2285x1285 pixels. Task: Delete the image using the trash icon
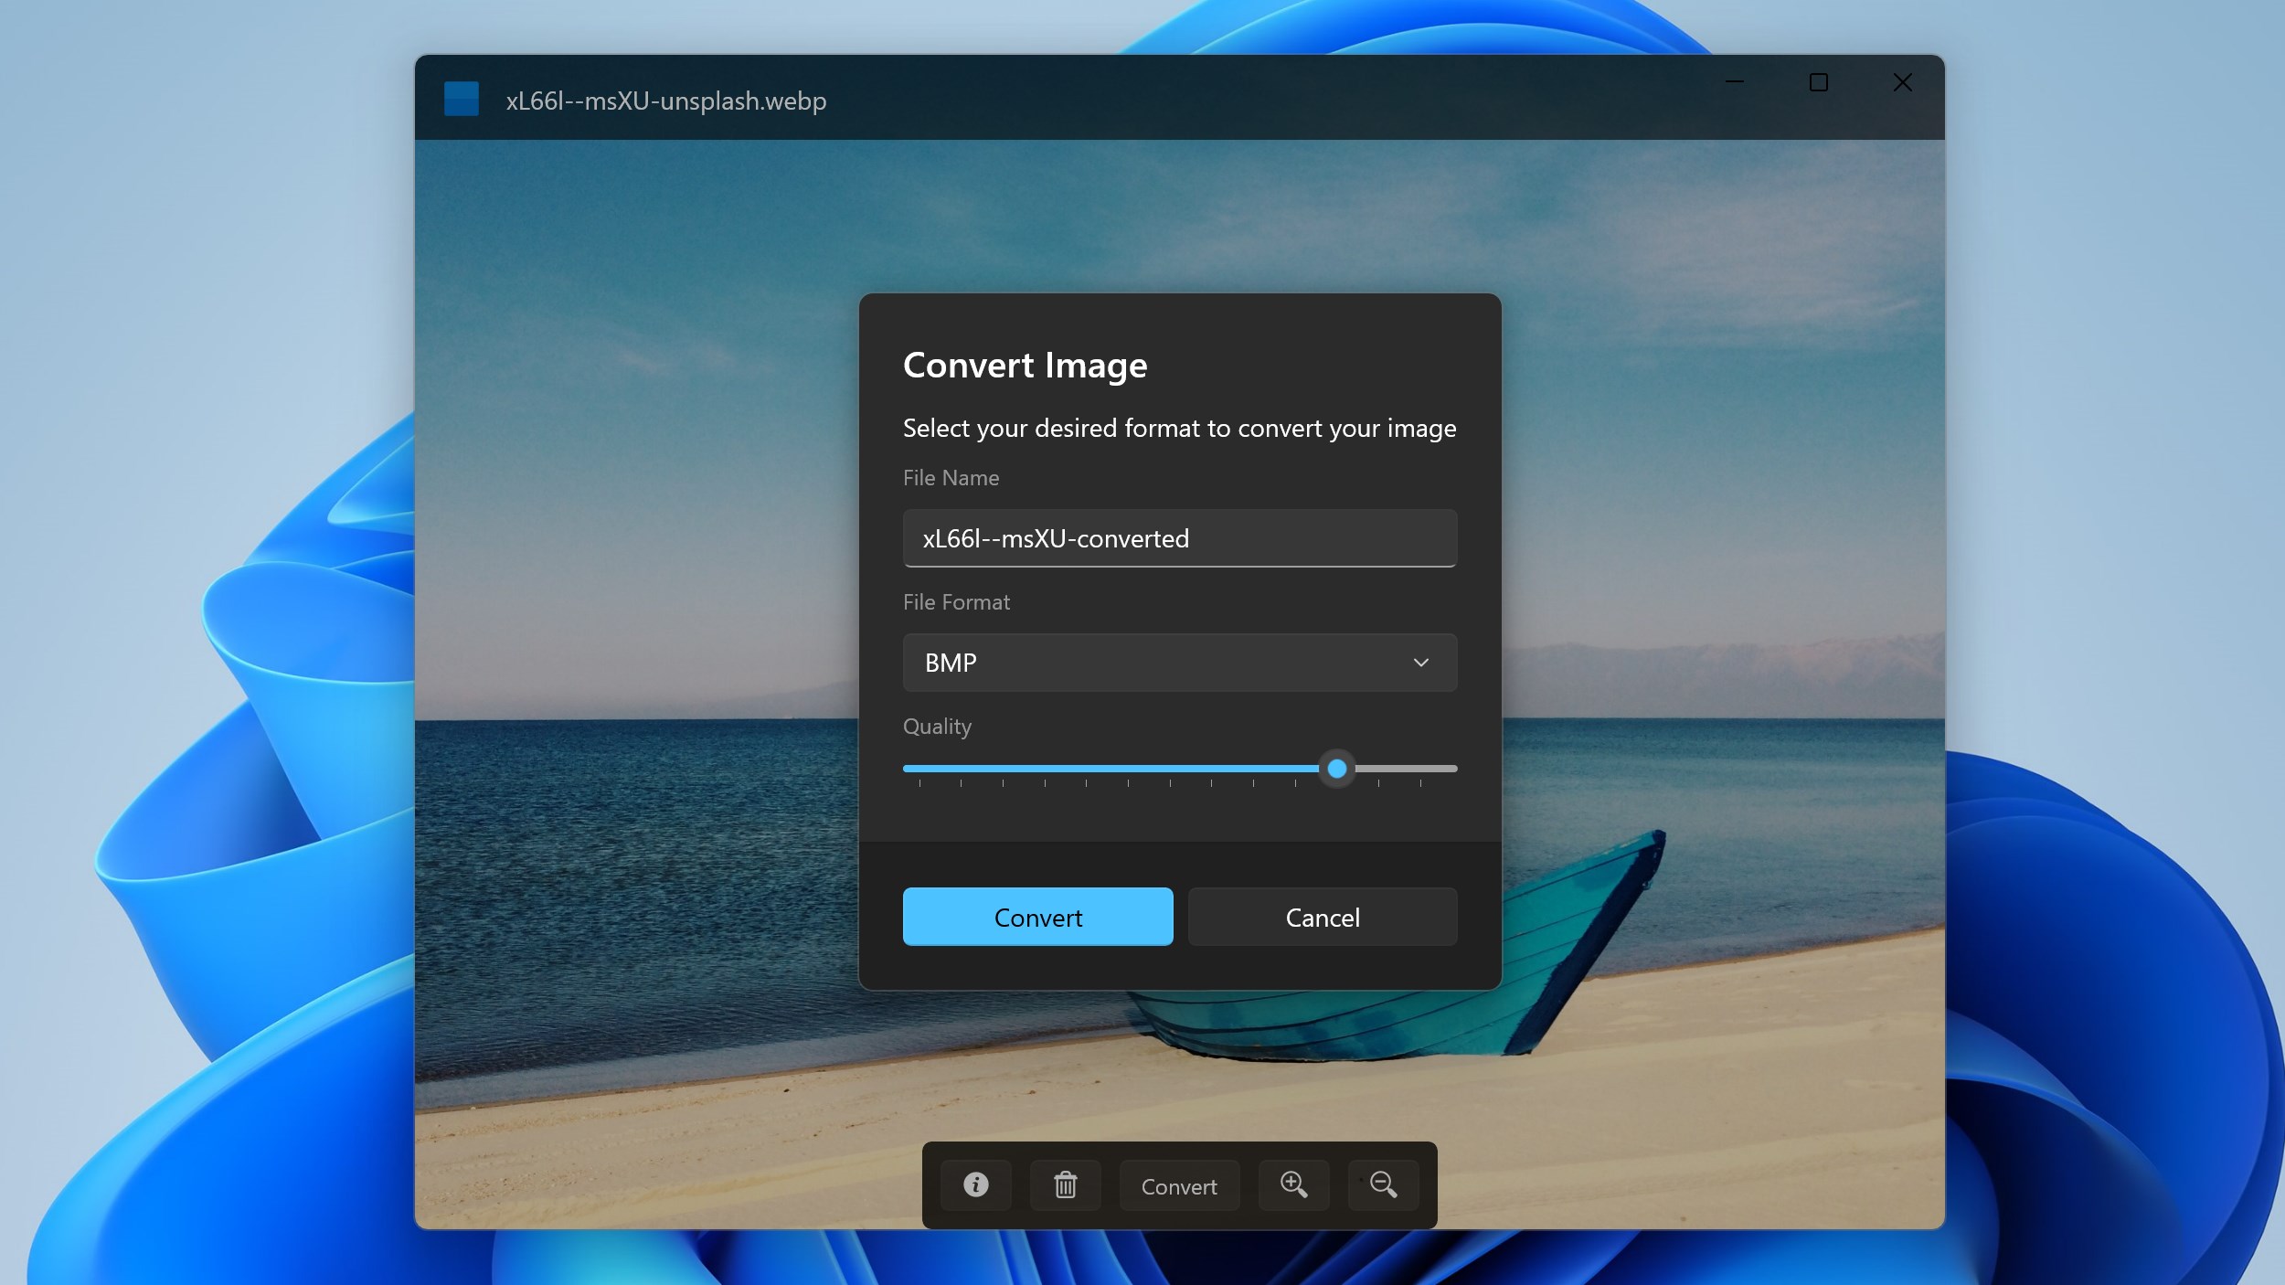coord(1065,1185)
